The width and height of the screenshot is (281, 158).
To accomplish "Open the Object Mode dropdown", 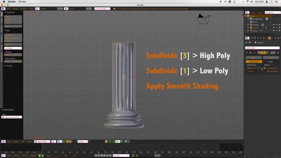I will click(42, 141).
